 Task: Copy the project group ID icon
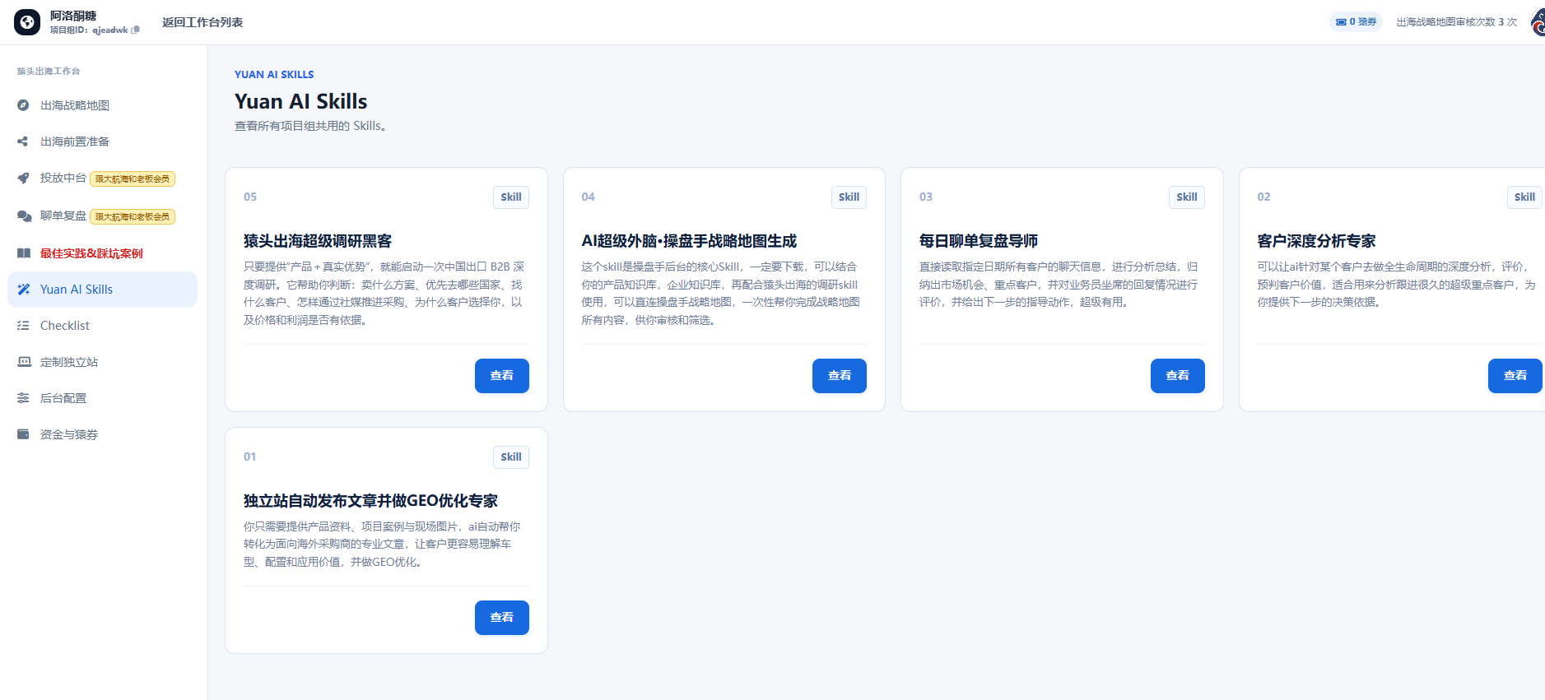136,30
